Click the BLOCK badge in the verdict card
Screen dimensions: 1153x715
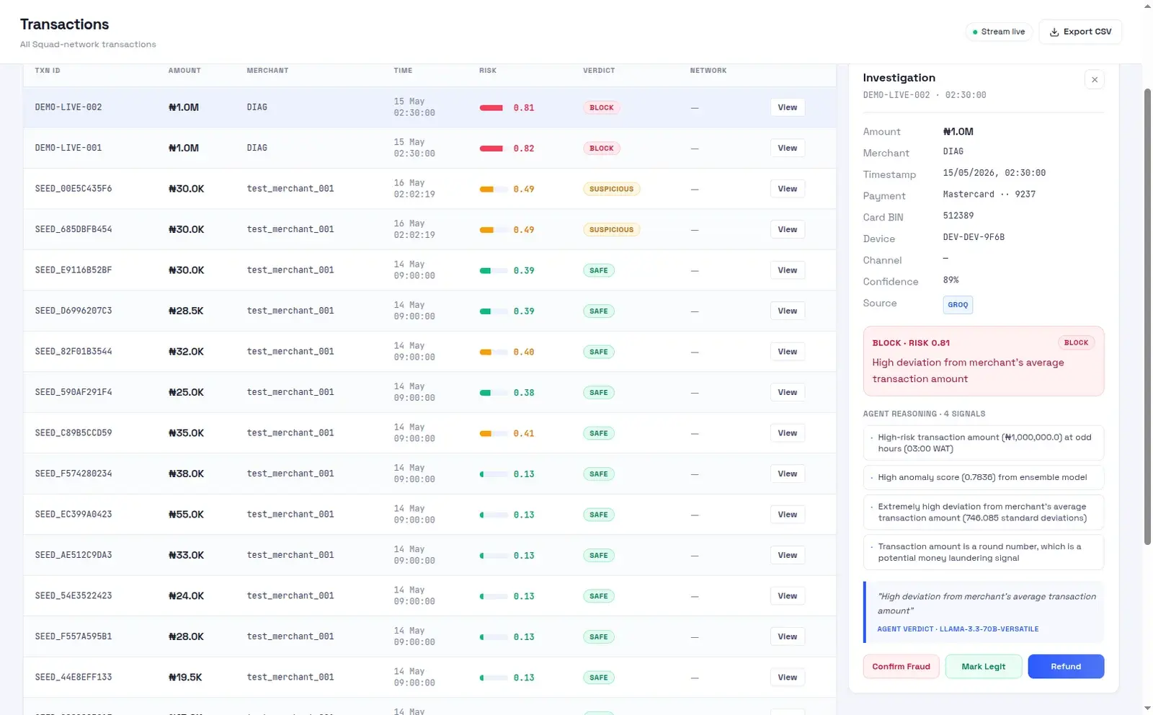1076,343
